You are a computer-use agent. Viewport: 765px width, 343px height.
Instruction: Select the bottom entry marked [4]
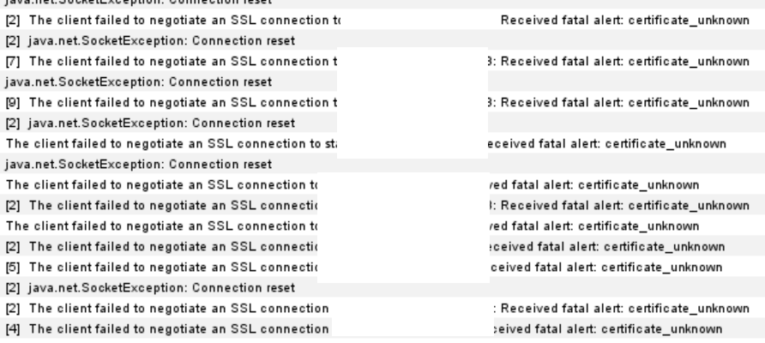point(382,328)
